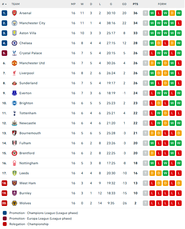Click the blue rank 1 position badge

click(4, 13)
